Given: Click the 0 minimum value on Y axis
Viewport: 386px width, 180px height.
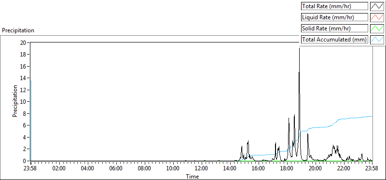Looking at the screenshot, I should click(25, 161).
